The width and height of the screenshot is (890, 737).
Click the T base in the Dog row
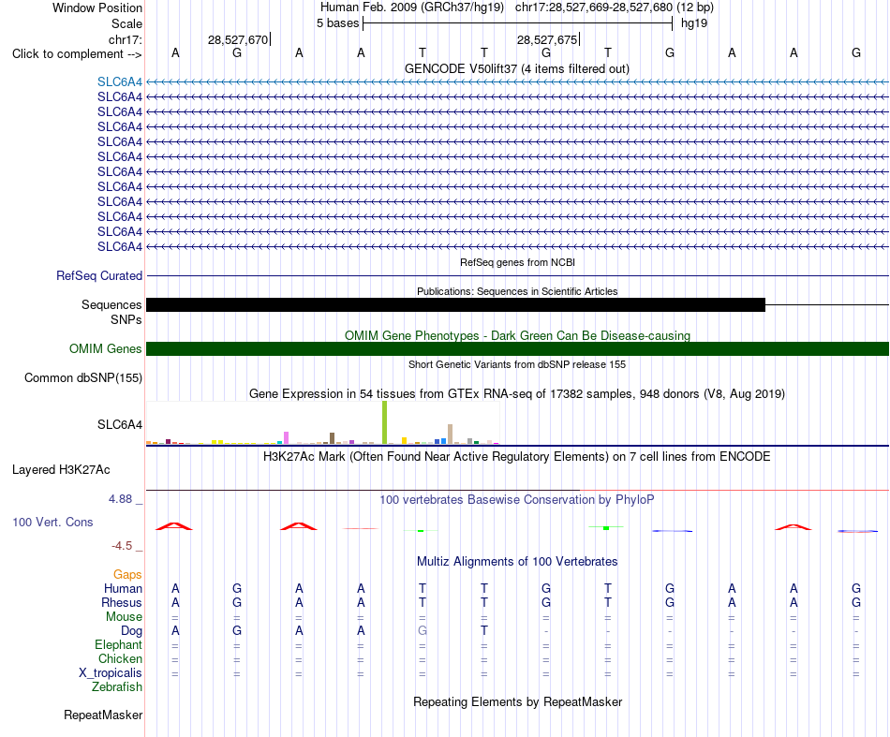click(484, 631)
